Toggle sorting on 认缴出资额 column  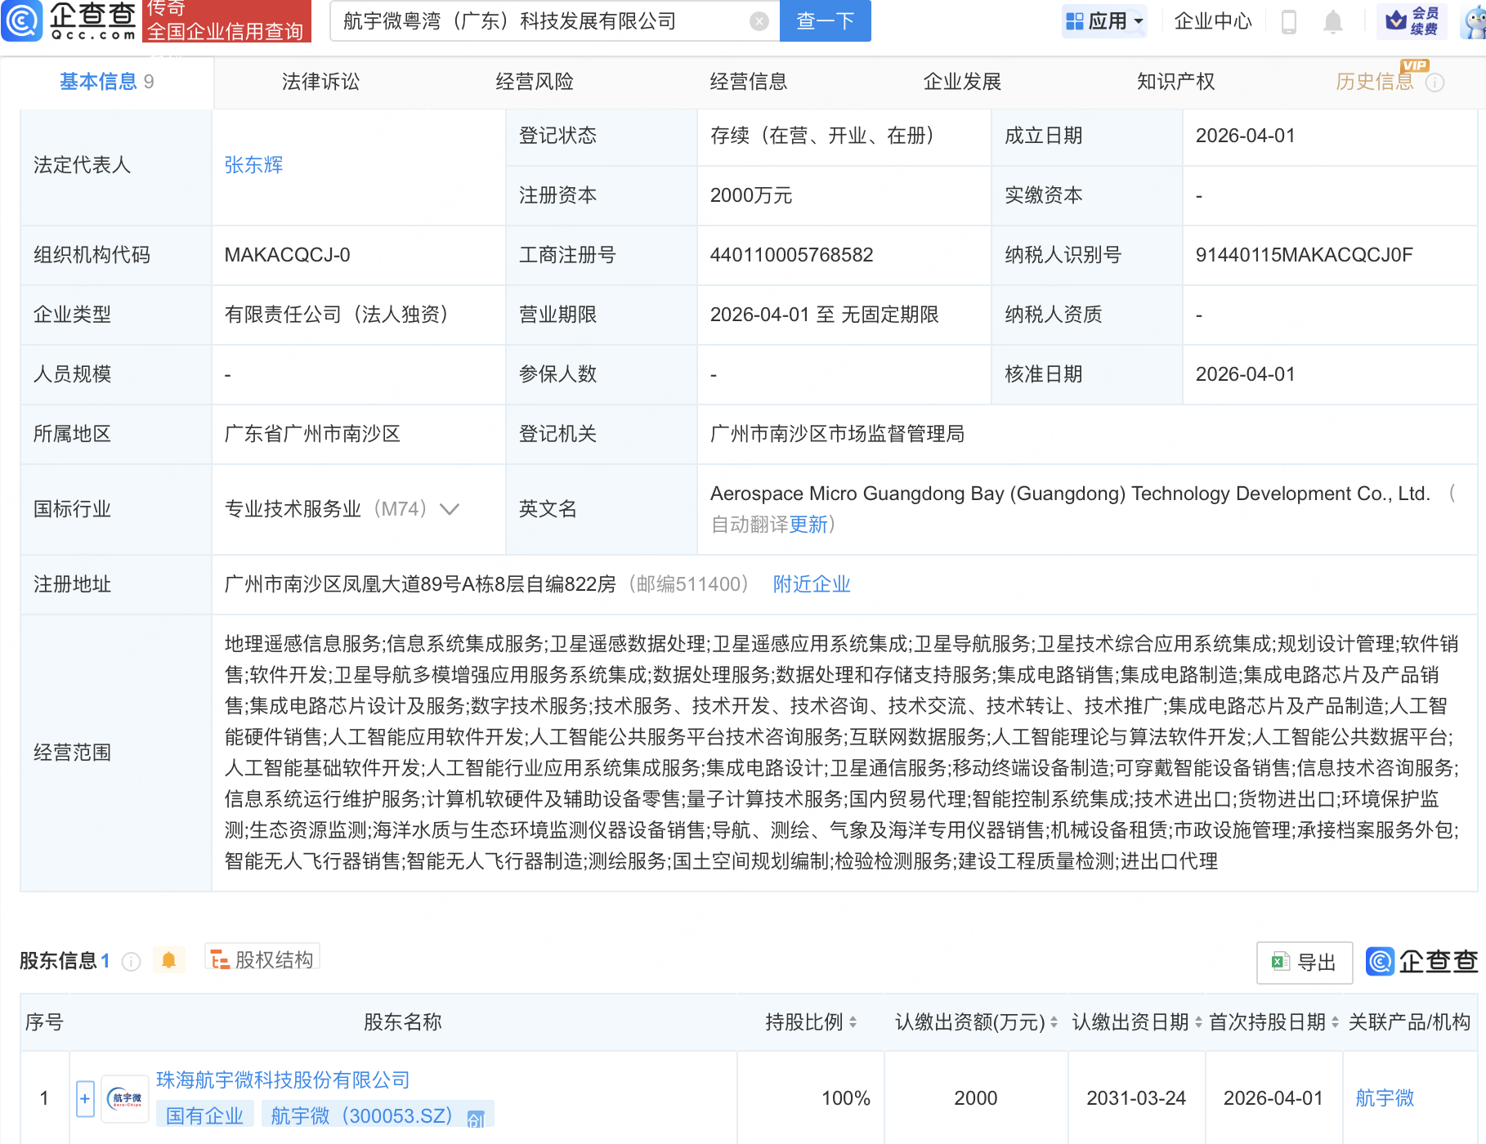click(1054, 1022)
